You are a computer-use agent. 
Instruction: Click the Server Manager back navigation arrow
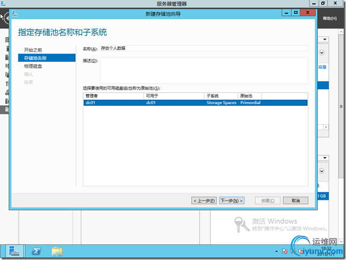(x=6, y=18)
